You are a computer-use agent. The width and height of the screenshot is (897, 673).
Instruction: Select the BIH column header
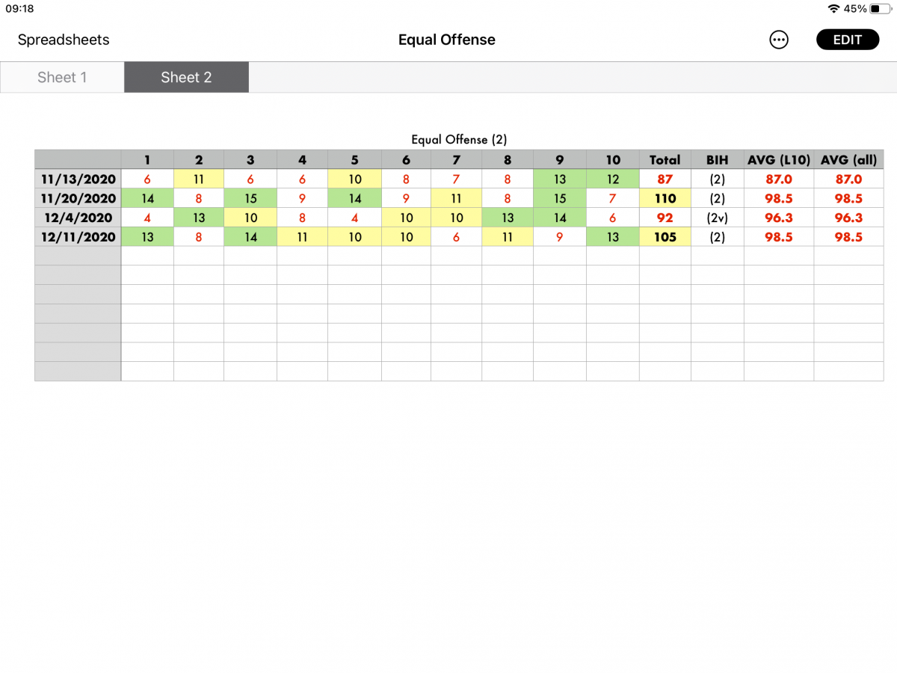(717, 159)
